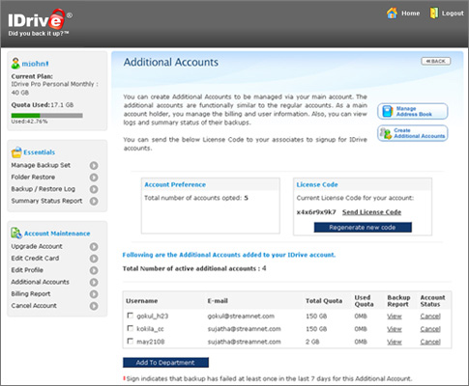
Task: Click arrow beside Upgrade Account
Action: coord(94,247)
